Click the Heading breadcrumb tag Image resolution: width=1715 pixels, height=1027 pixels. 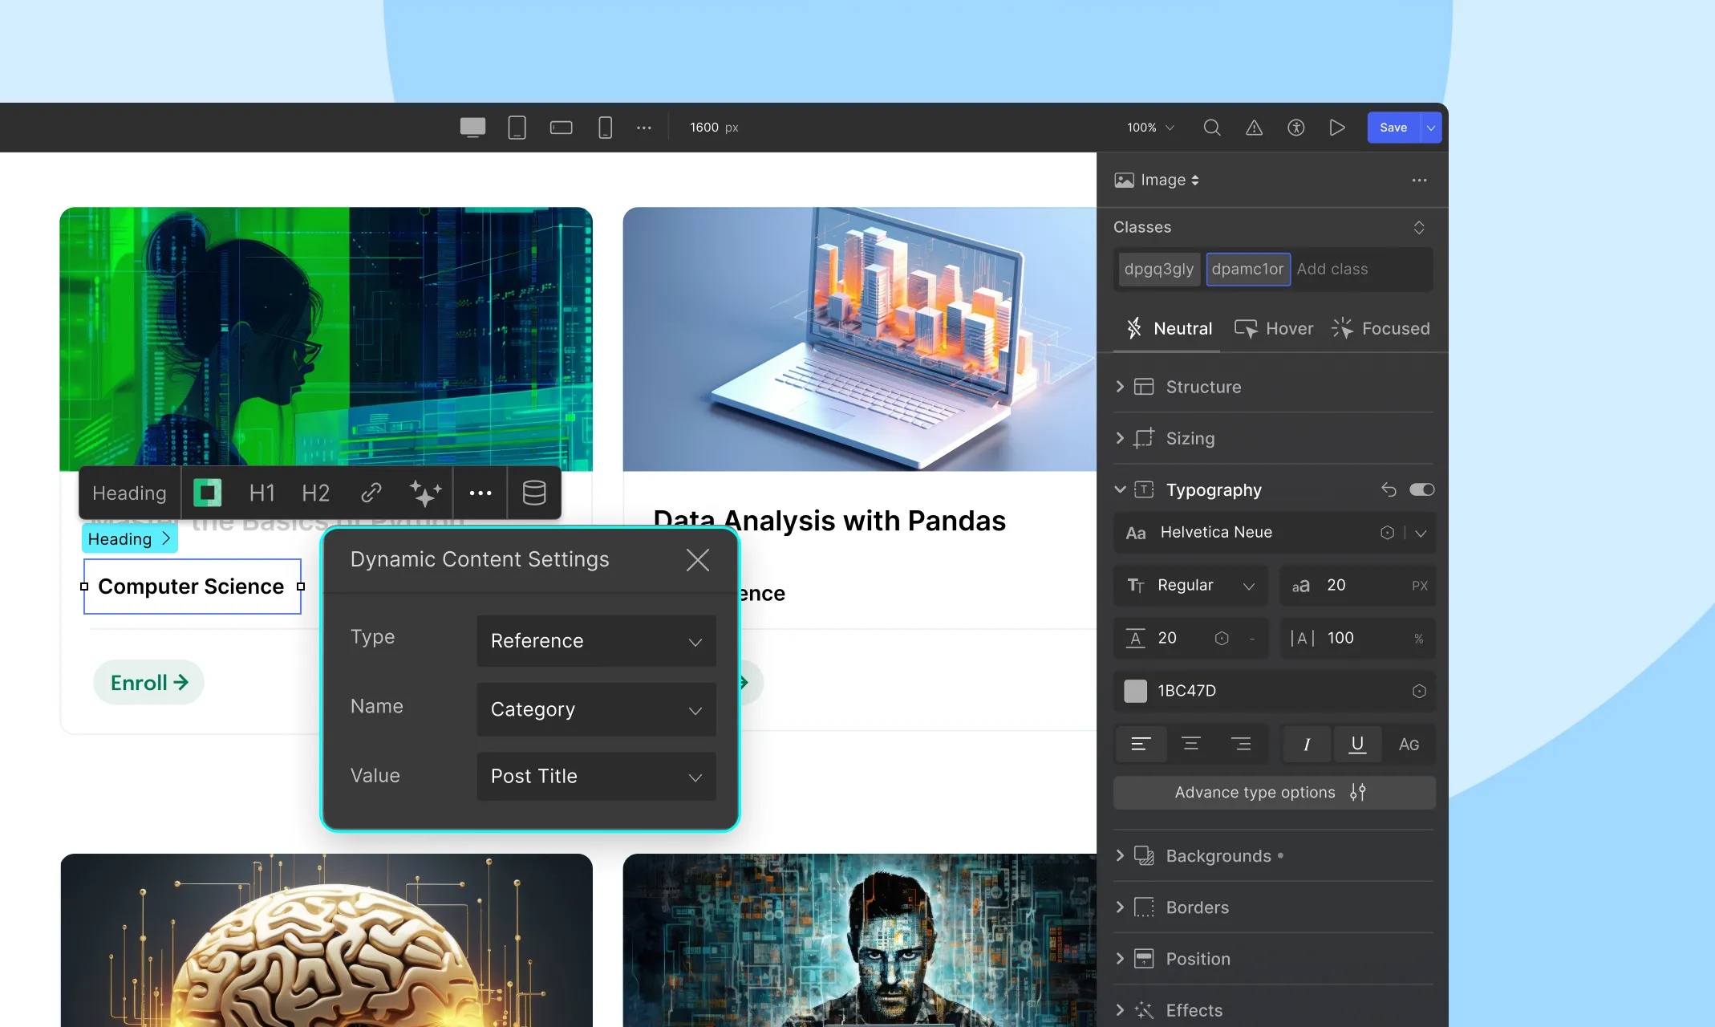click(129, 538)
